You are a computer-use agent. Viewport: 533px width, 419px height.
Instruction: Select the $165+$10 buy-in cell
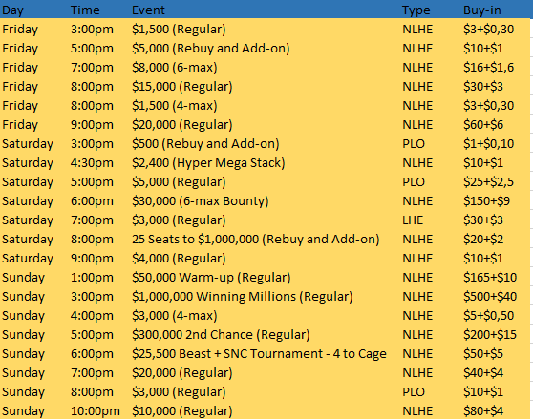tap(490, 277)
